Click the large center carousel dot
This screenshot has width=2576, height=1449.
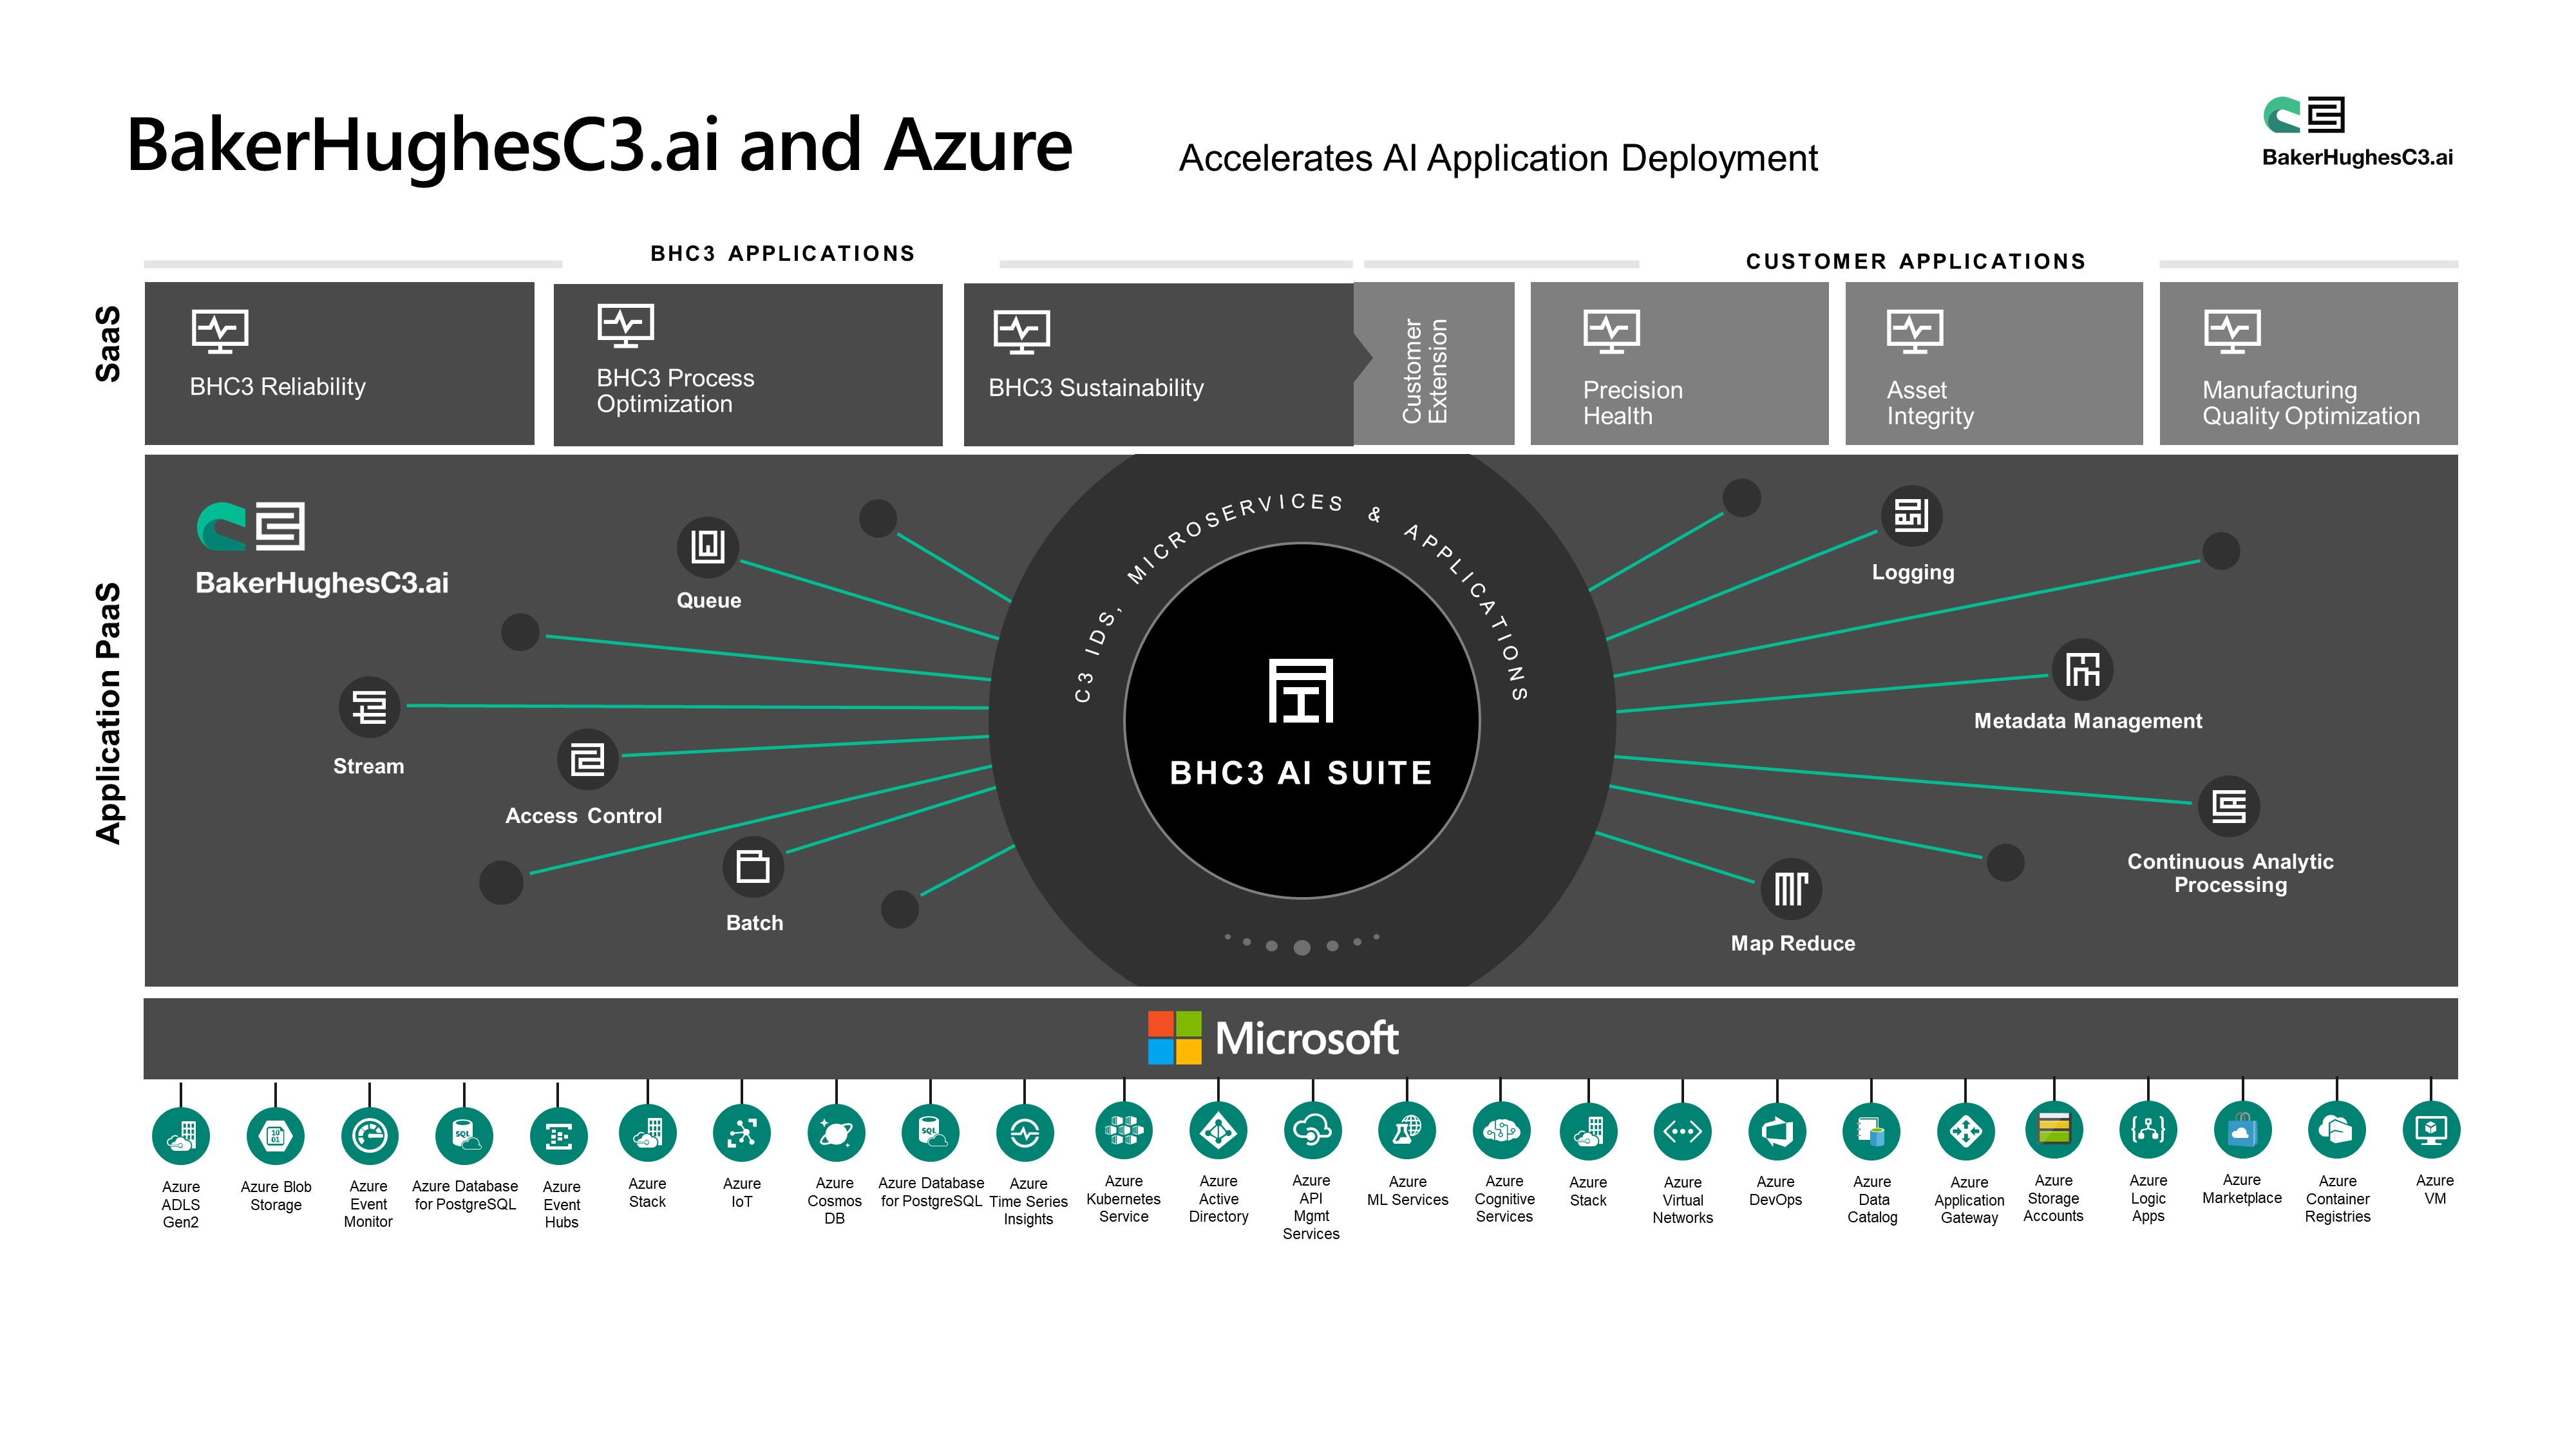click(x=1301, y=947)
